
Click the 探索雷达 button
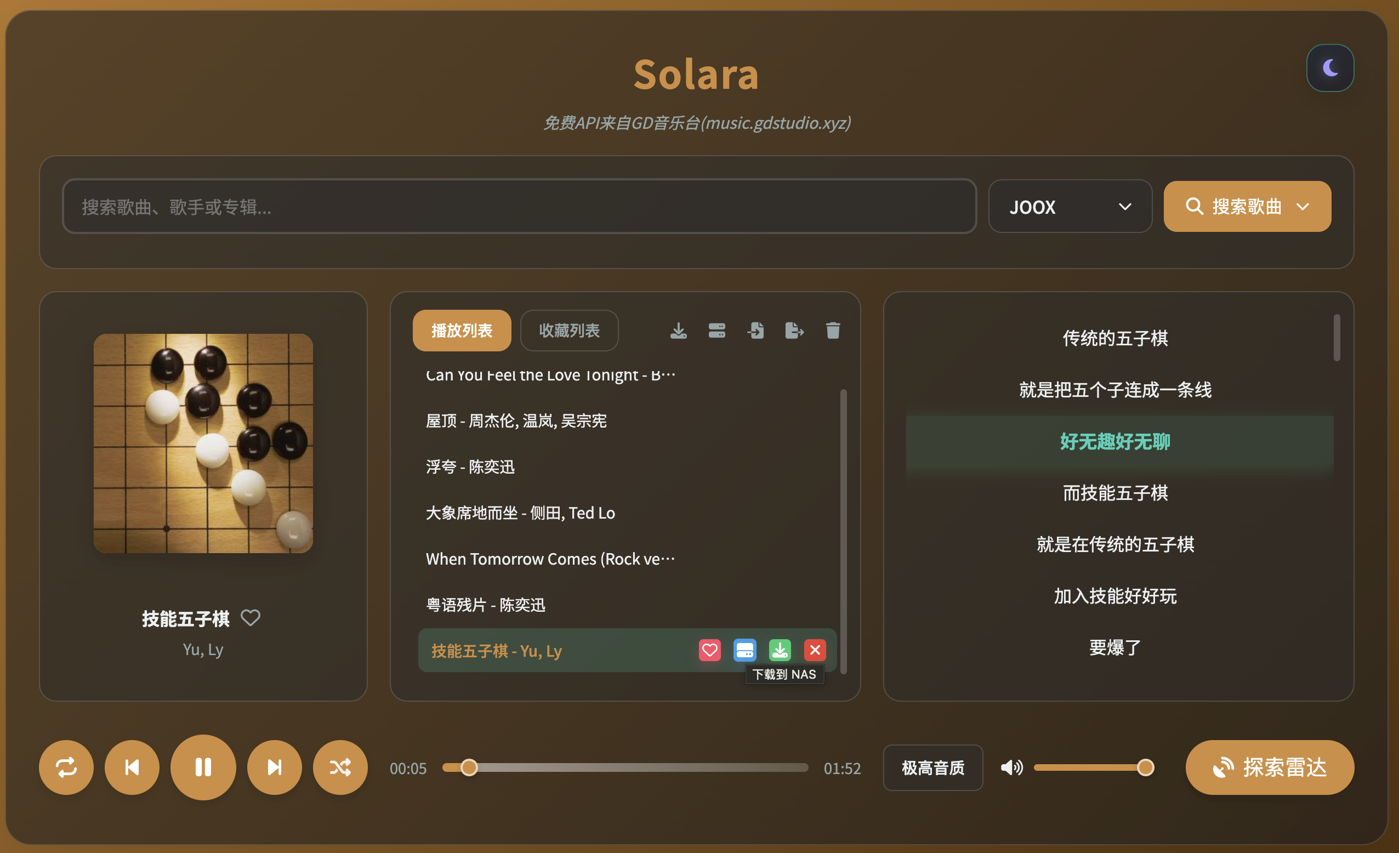click(1270, 768)
